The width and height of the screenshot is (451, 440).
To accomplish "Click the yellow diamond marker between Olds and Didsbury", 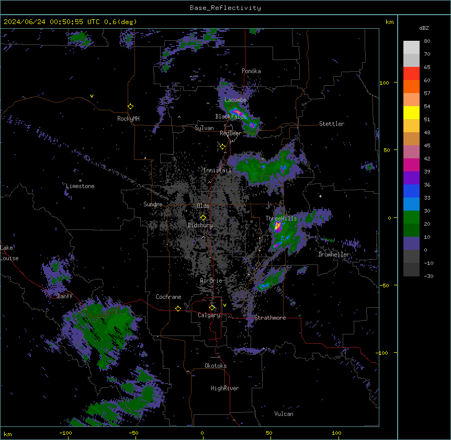I will (203, 218).
